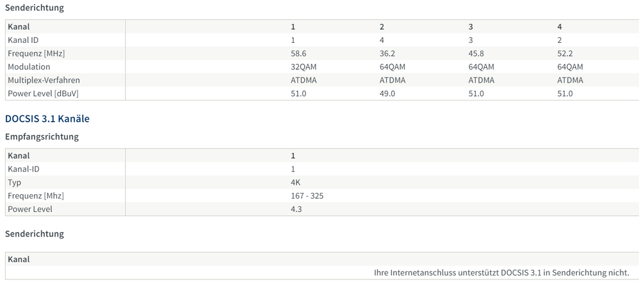Click the 36.2 frequency value
The width and height of the screenshot is (639, 287).
pyautogui.click(x=387, y=53)
